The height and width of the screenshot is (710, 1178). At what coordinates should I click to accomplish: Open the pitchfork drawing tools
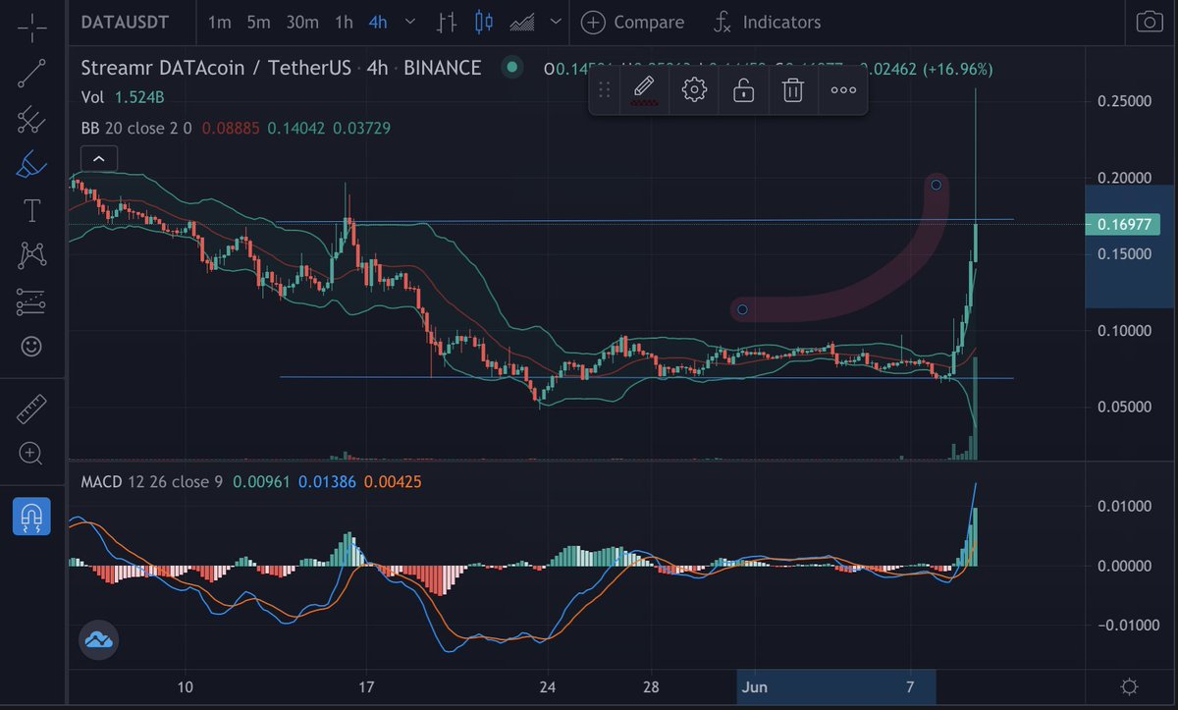(31, 120)
